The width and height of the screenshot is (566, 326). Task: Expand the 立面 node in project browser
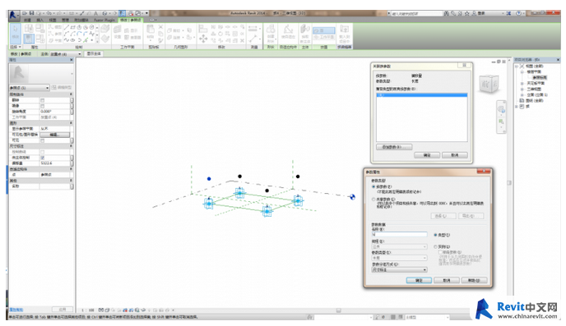(x=522, y=95)
